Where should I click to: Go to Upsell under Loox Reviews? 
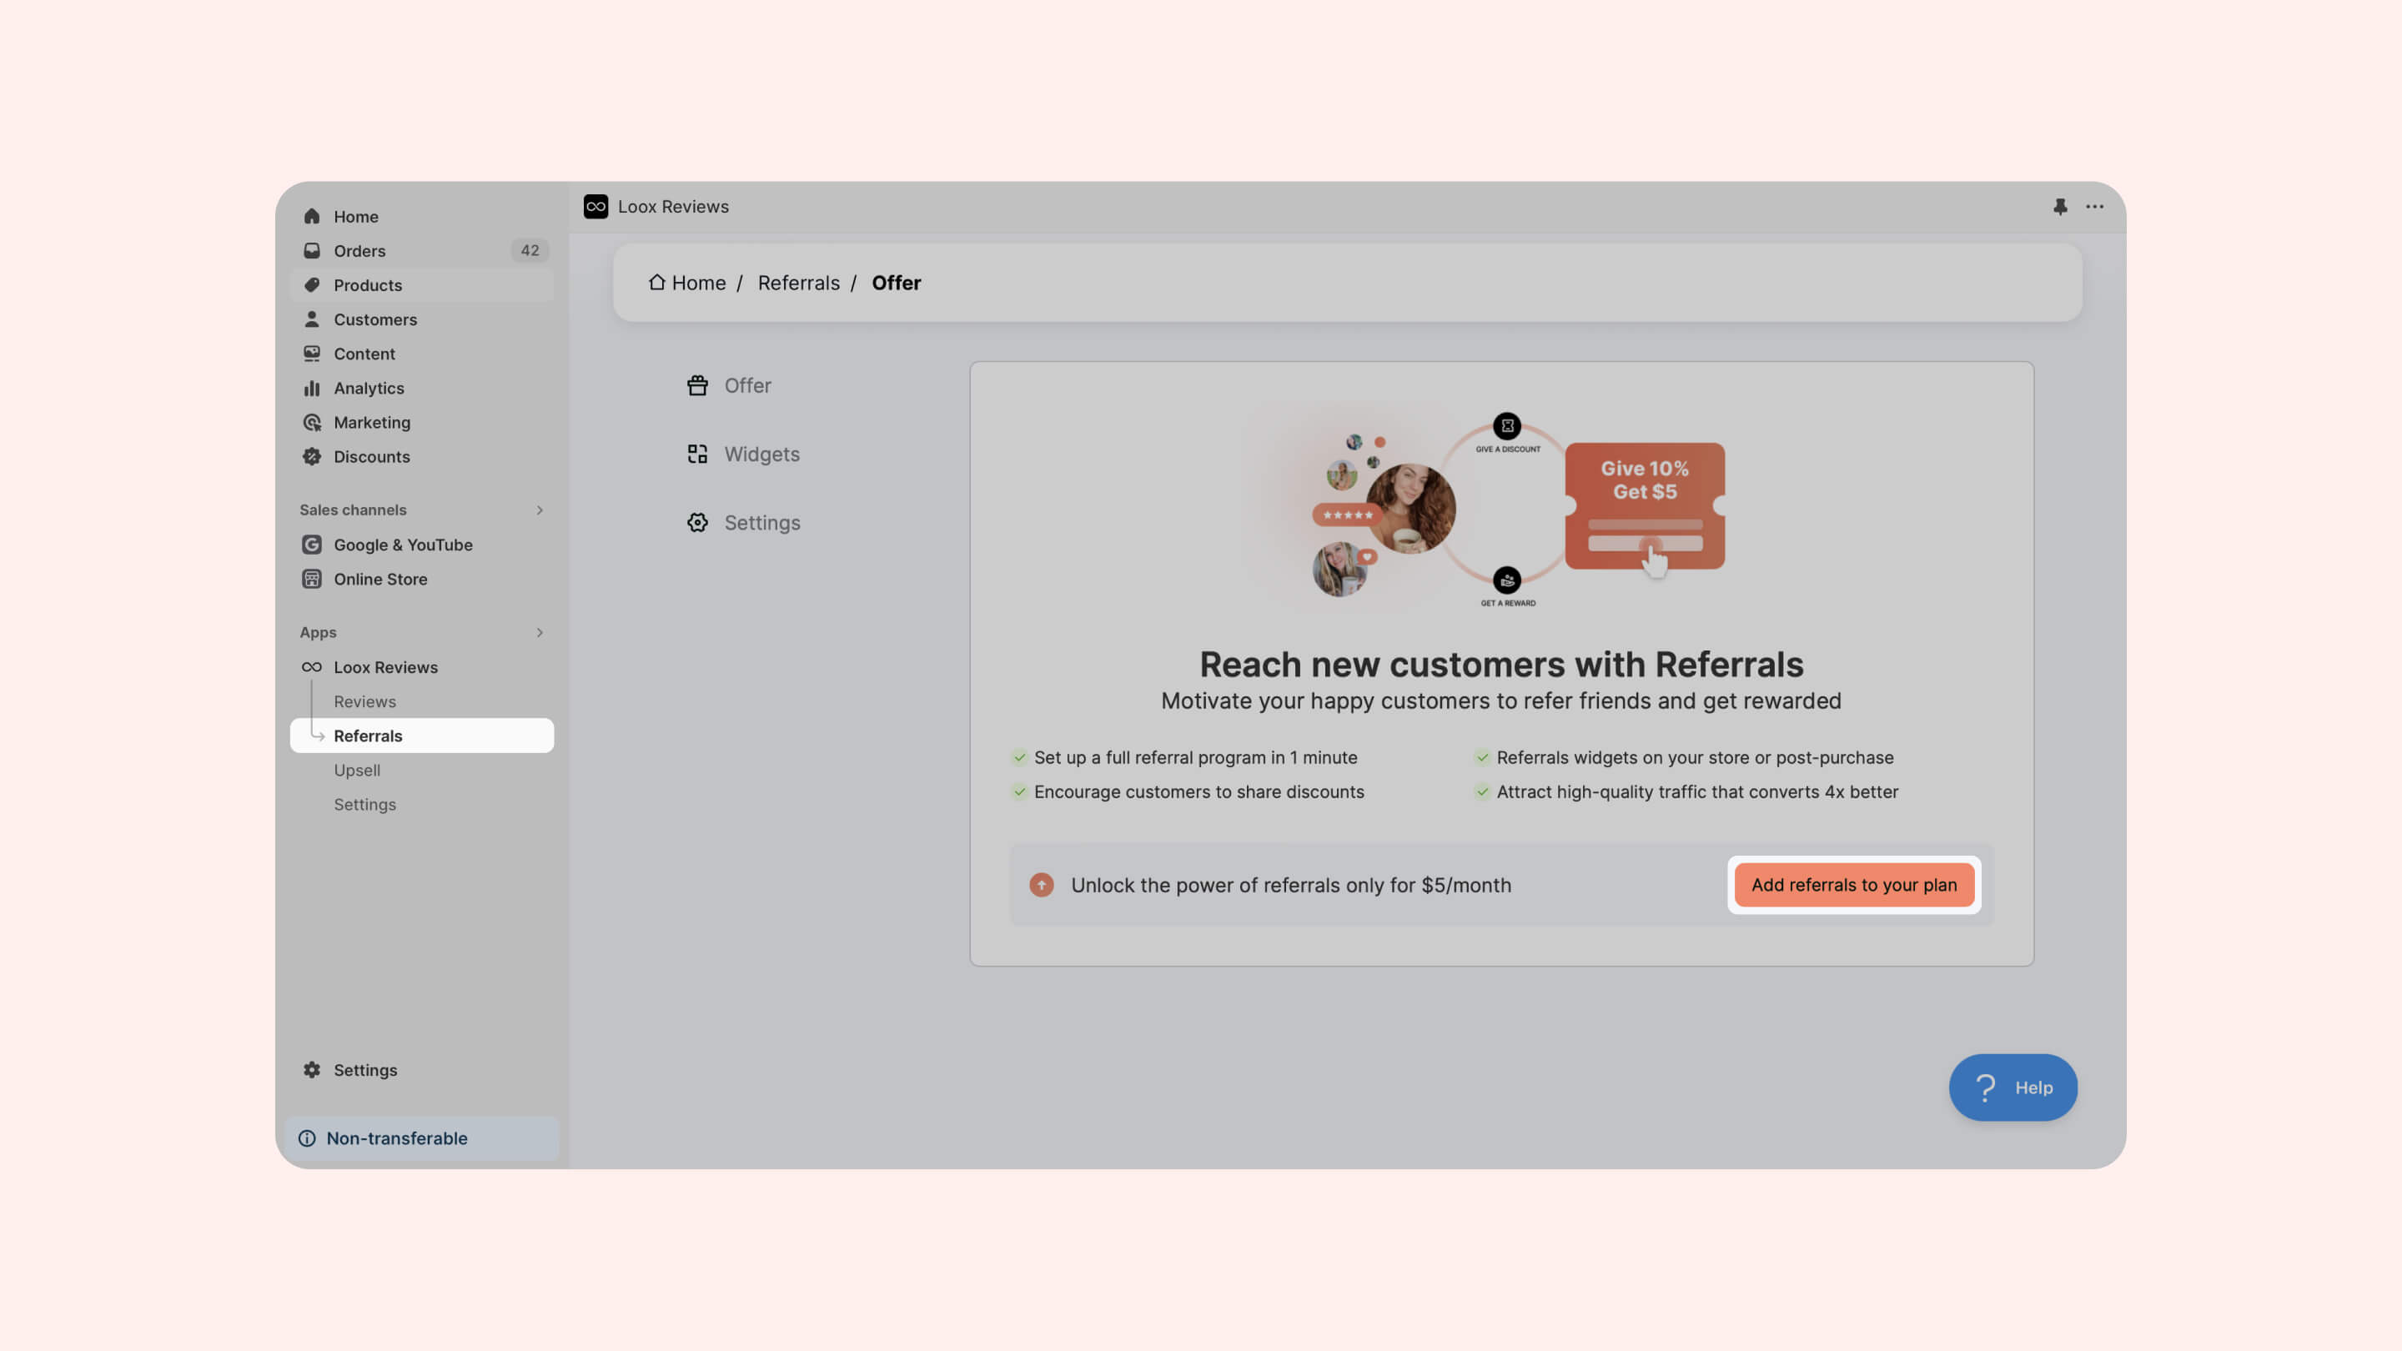pos(356,770)
